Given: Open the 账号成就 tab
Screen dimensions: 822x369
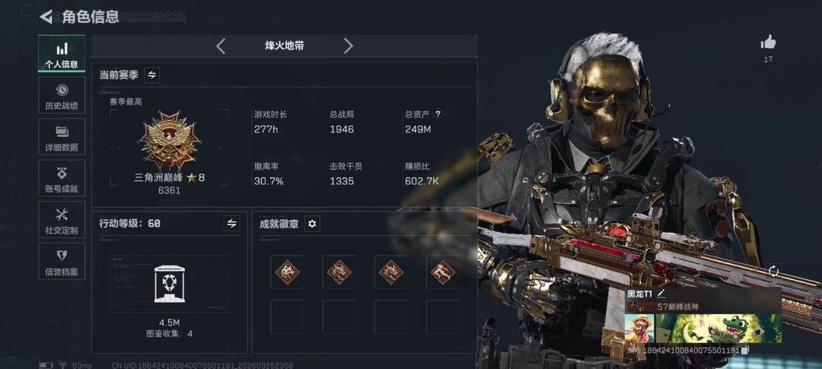Looking at the screenshot, I should point(62,178).
